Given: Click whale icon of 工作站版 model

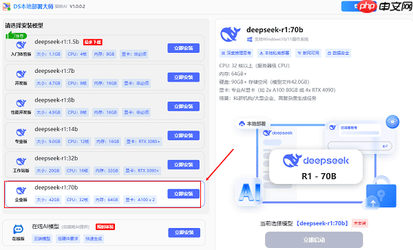Looking at the screenshot, I should point(21,161).
